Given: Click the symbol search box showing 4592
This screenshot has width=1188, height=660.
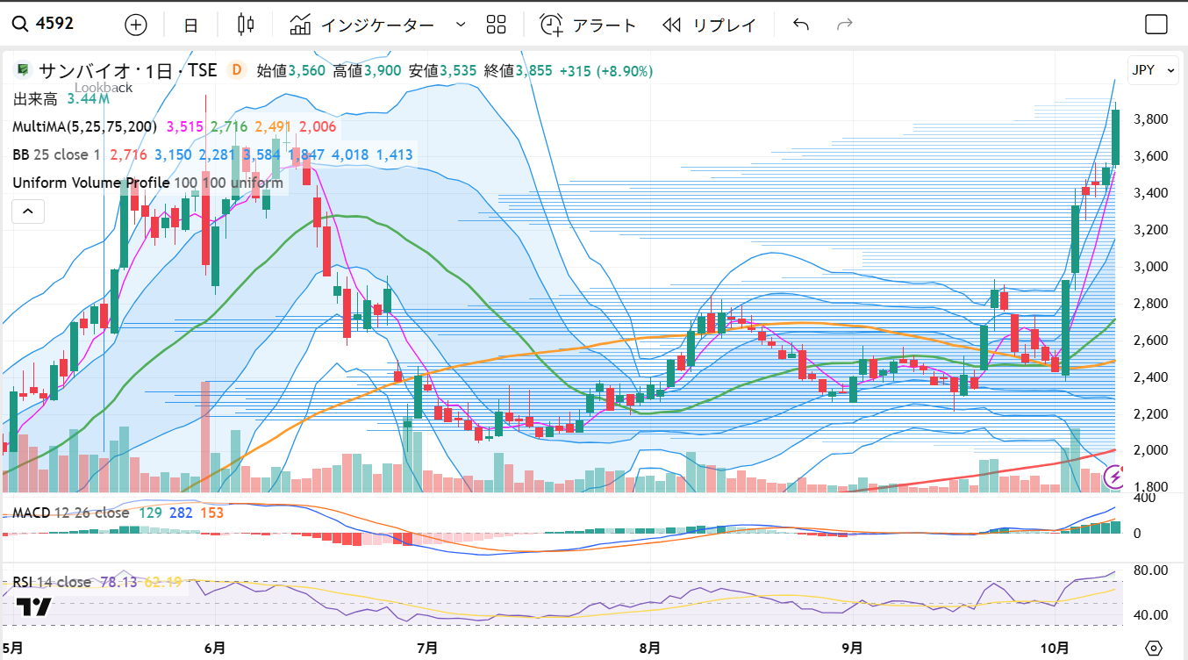Looking at the screenshot, I should [x=54, y=24].
